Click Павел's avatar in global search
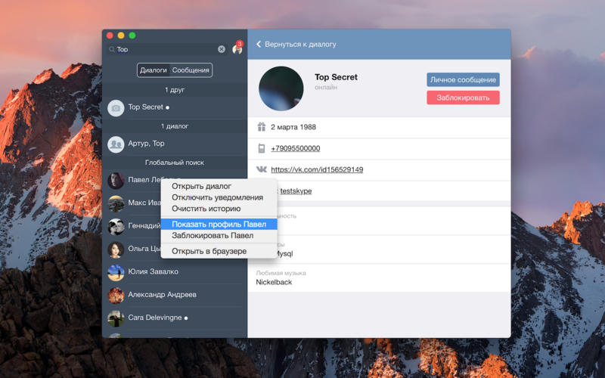Screen dimensions: 605x378 (x=116, y=181)
